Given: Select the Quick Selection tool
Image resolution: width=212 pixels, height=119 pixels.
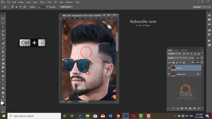Looking at the screenshot, I should [3, 31].
